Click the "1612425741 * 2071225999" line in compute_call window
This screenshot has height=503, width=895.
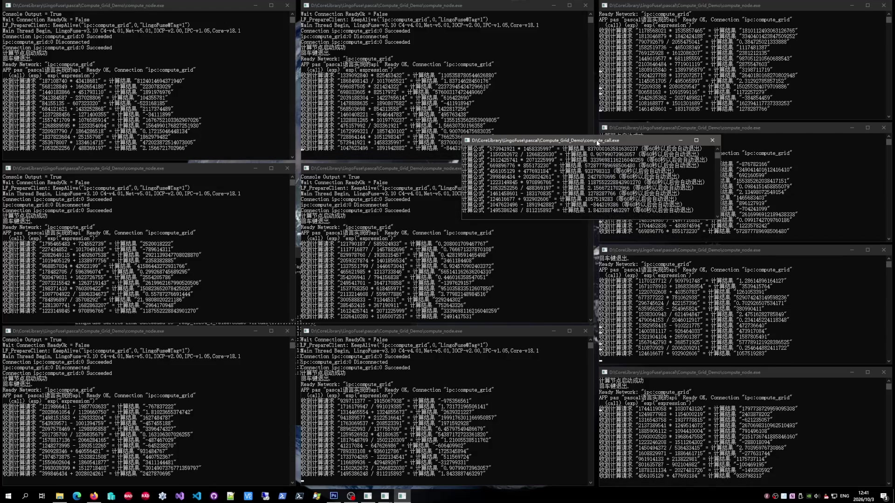tap(585, 160)
